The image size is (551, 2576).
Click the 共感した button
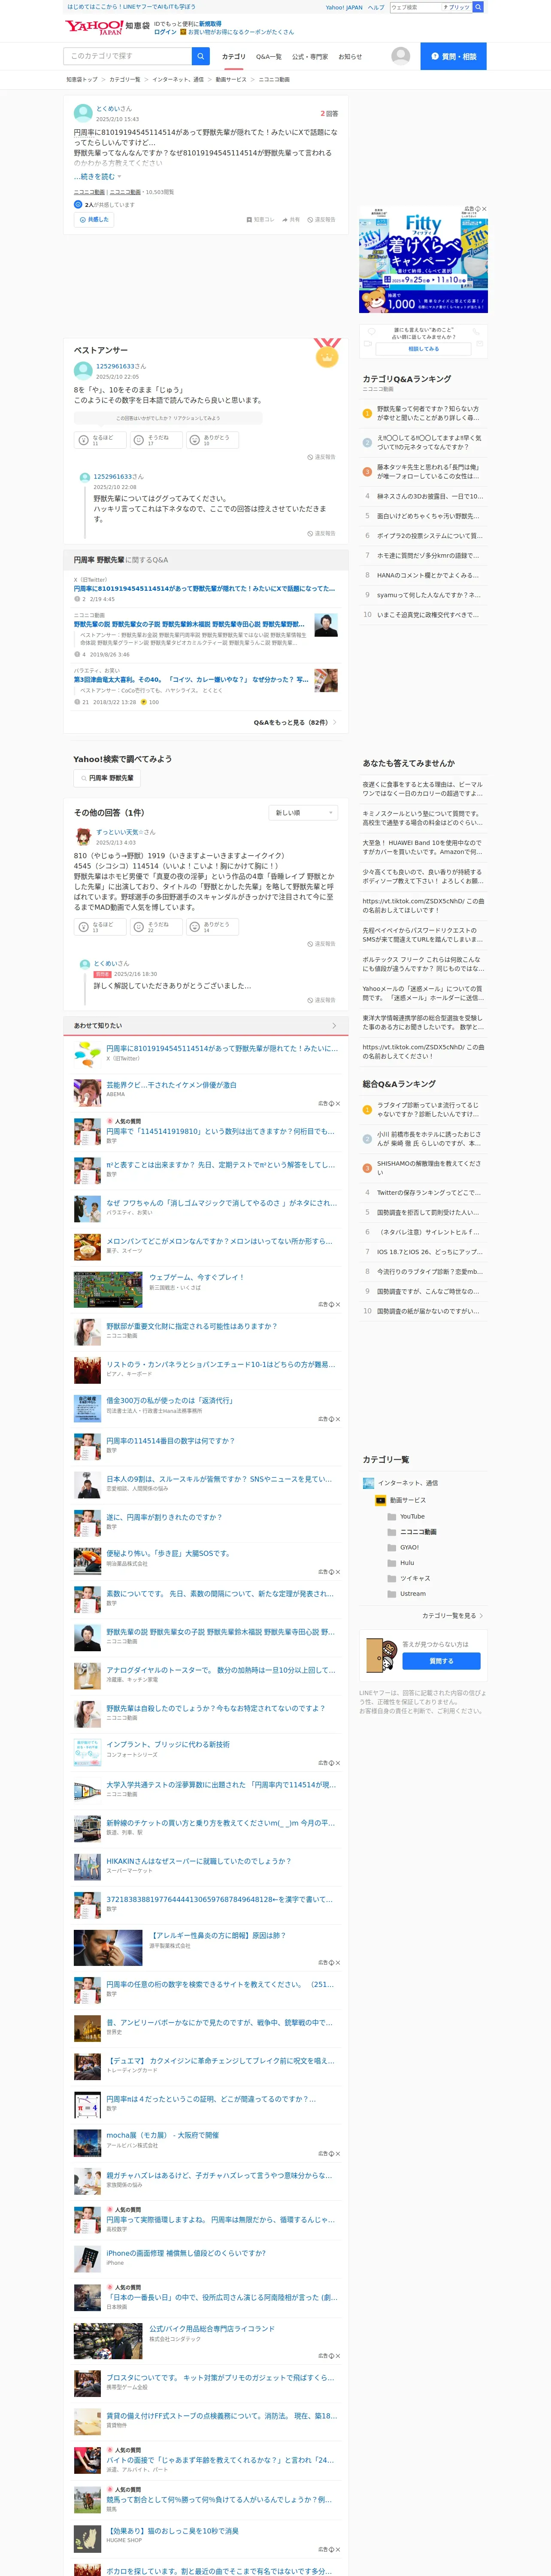(94, 220)
